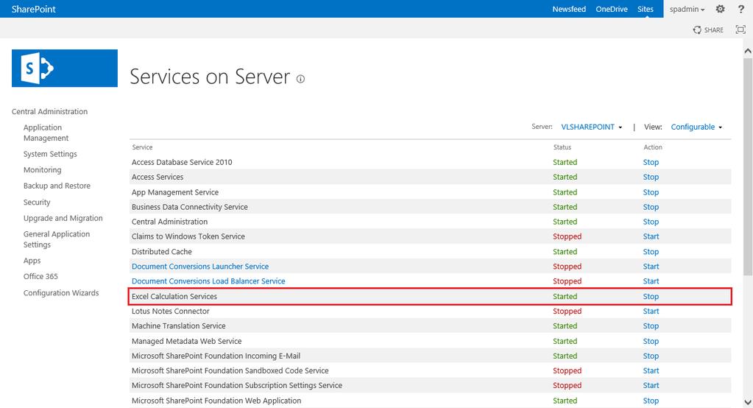Go to Central Administration in sidebar

point(49,111)
